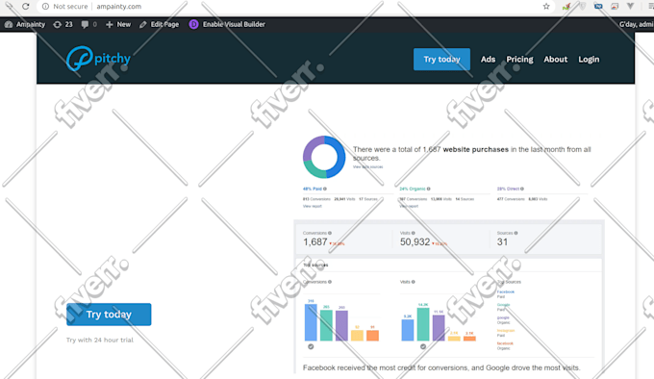This screenshot has width=654, height=379.
Task: Open the About nav link
Action: point(556,60)
